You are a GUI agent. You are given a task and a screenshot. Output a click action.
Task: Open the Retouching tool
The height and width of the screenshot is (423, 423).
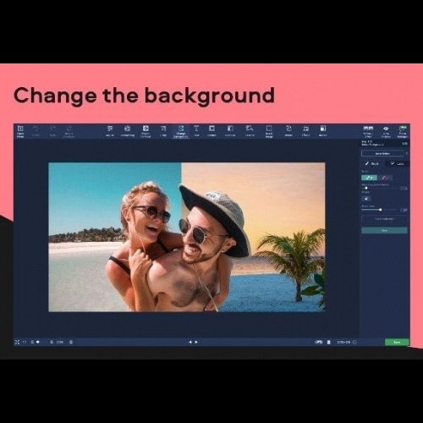(128, 131)
